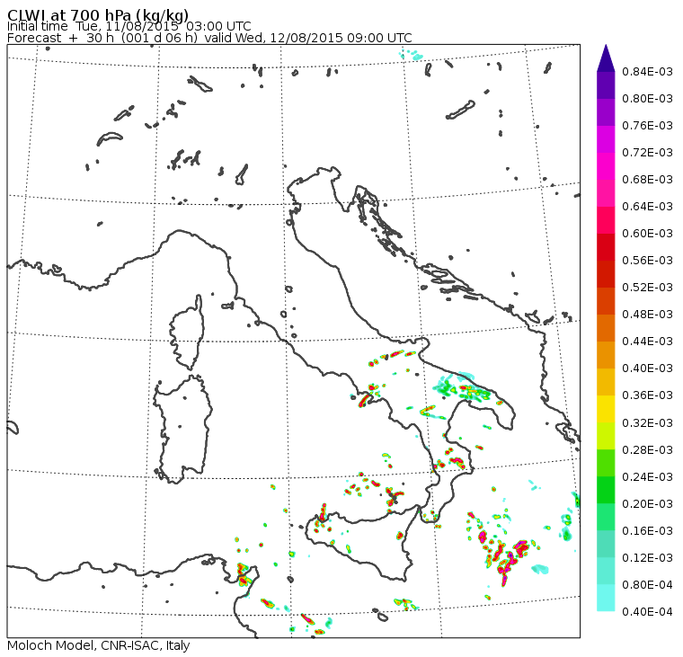Click the island of Sicily on the map
The image size is (683, 657).
[361, 545]
